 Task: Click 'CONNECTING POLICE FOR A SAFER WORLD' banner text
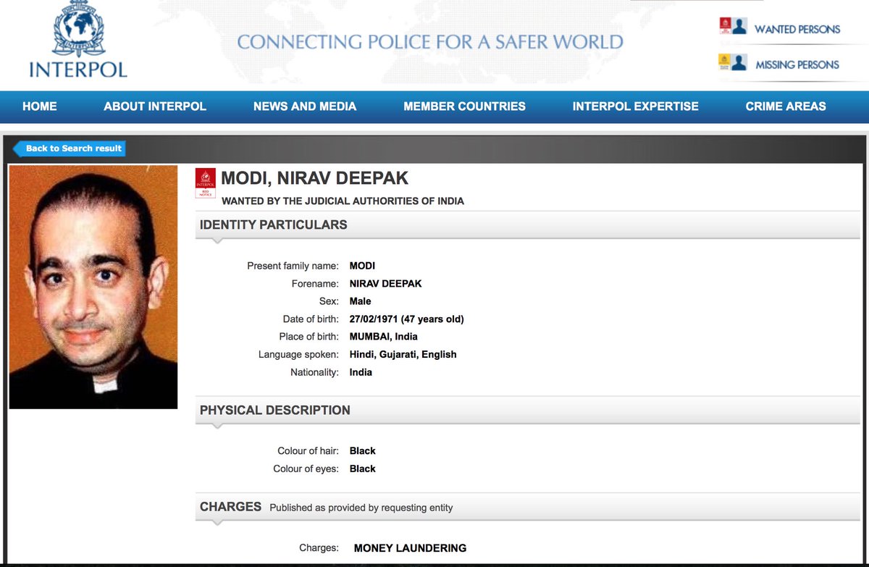coord(430,42)
